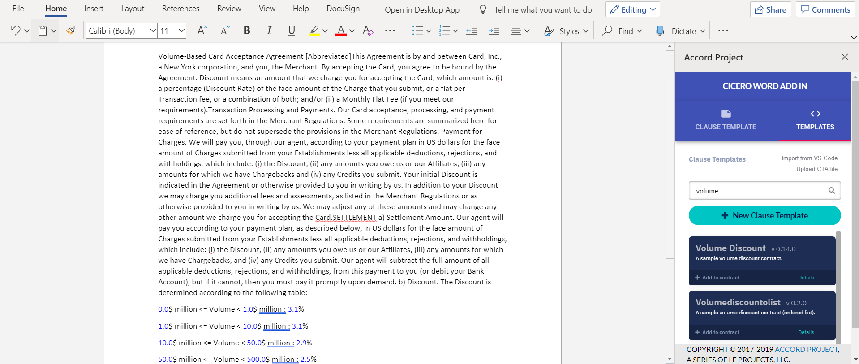This screenshot has height=364, width=859.
Task: Toggle Italic formatting
Action: coord(269,30)
